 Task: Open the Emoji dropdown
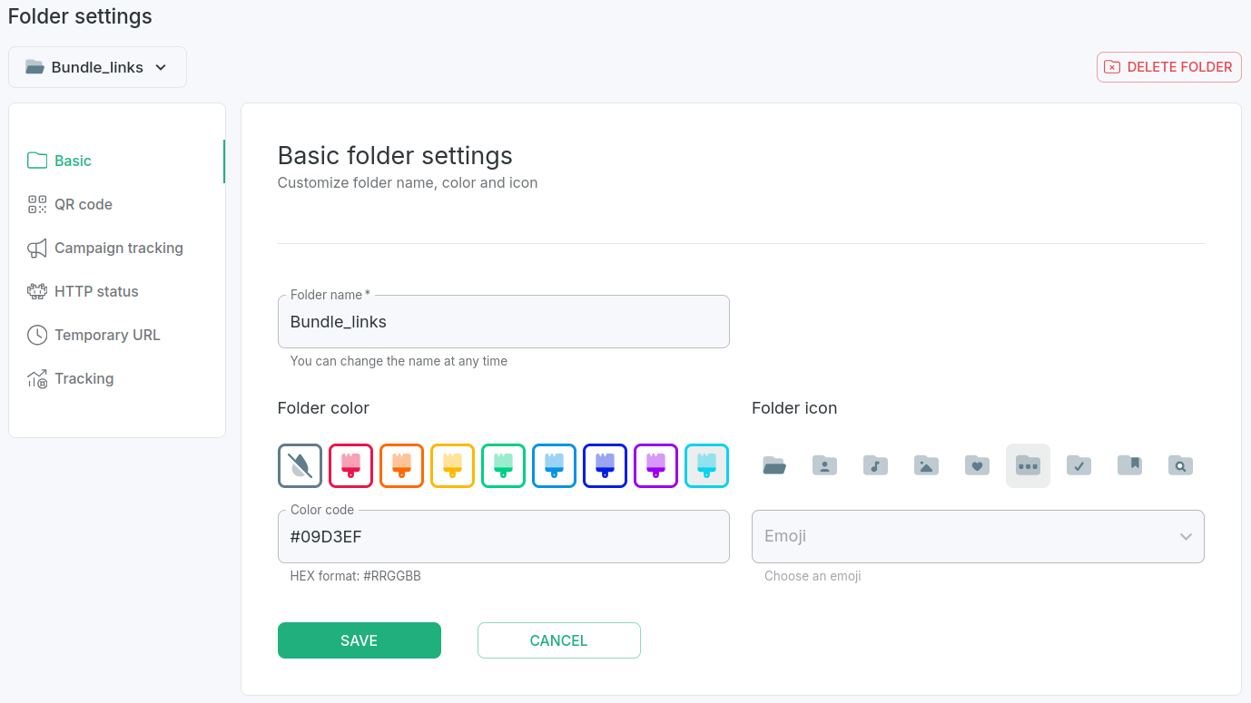(x=978, y=536)
